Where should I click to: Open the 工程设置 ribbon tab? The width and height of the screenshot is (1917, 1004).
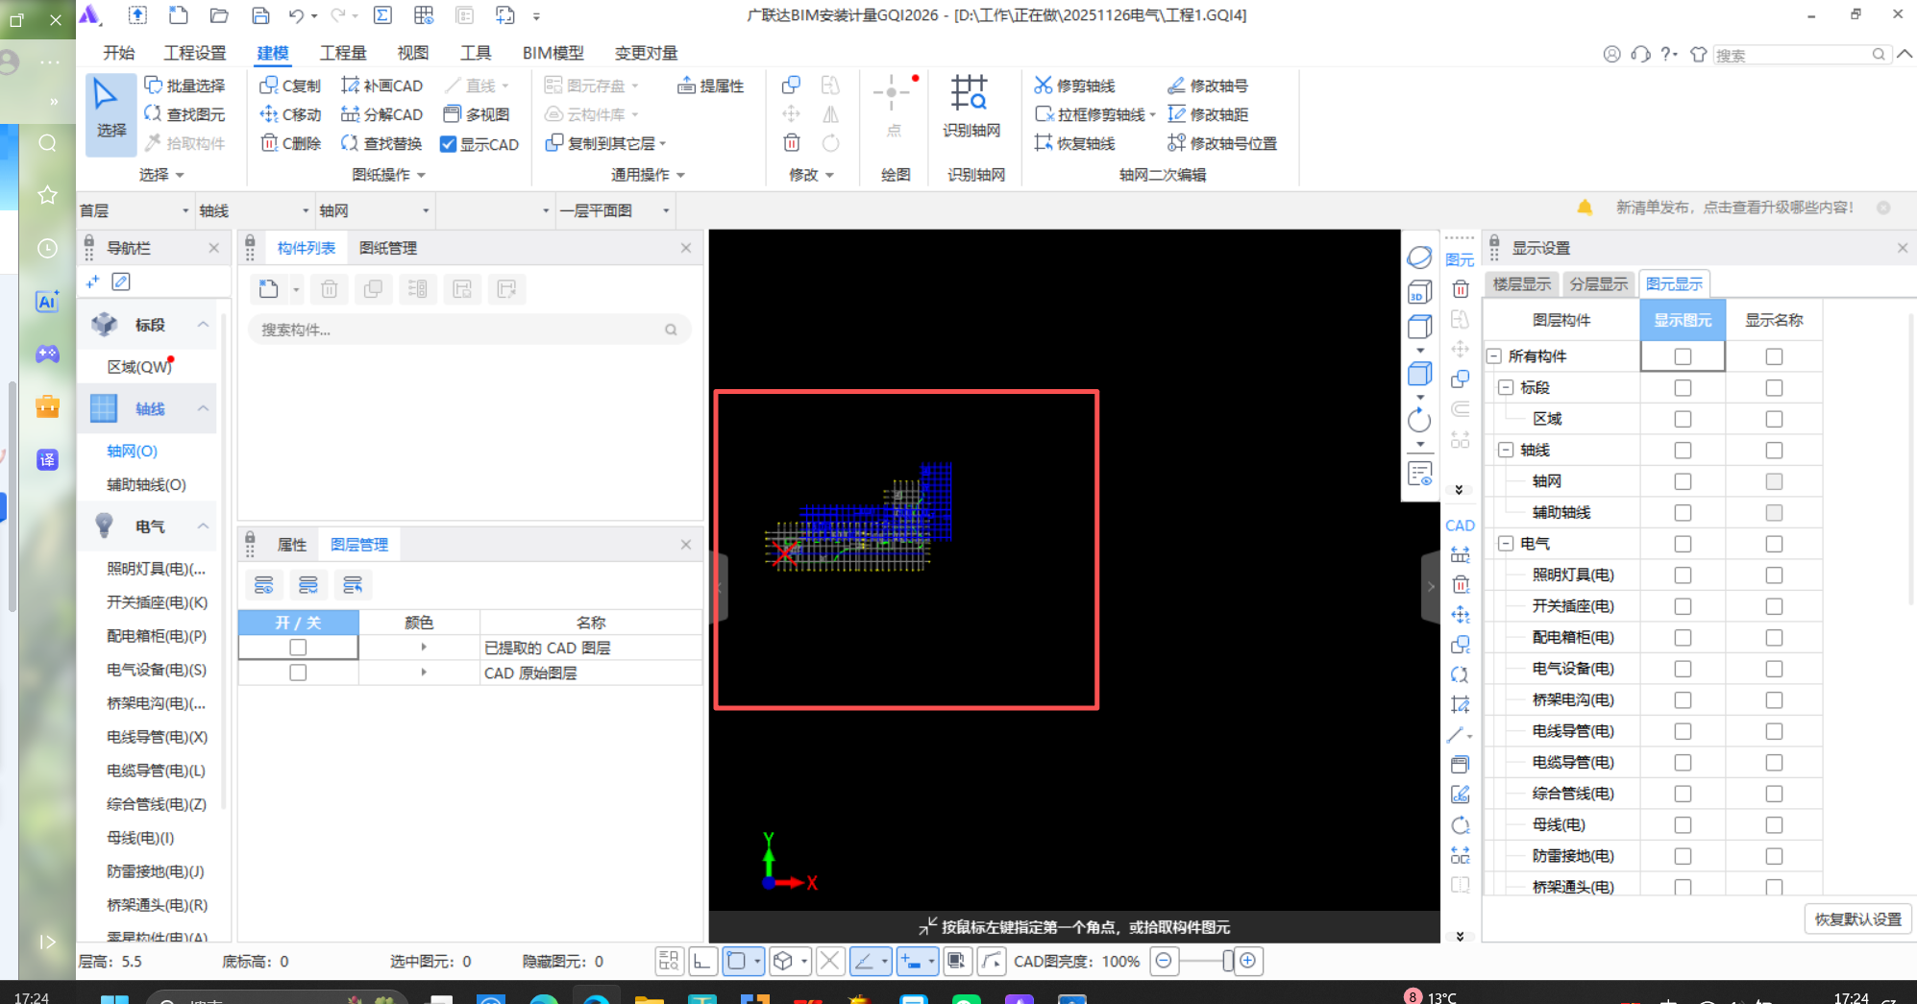coord(195,53)
